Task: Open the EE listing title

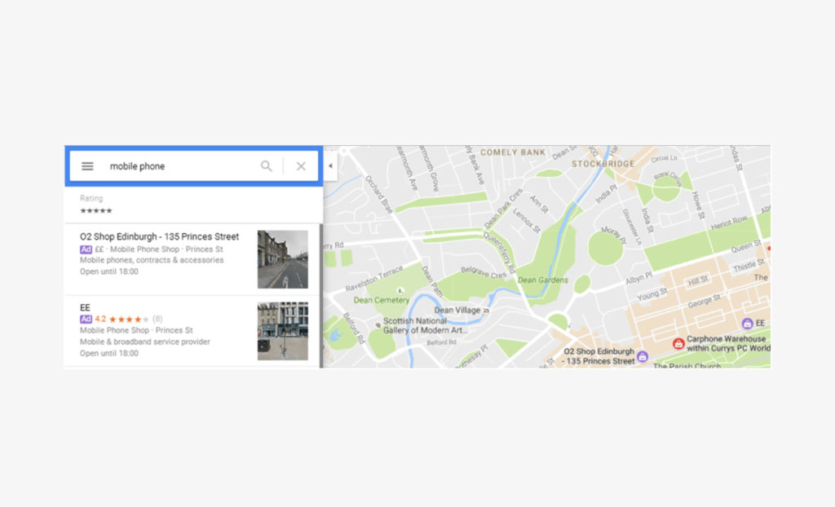Action: click(85, 307)
